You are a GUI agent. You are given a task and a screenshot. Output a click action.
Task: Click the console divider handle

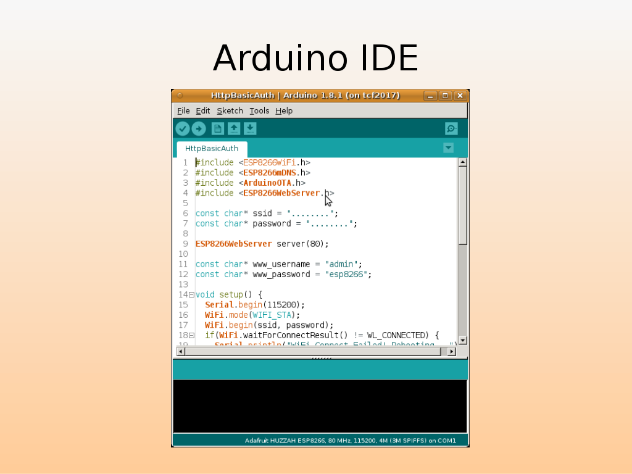[x=321, y=358]
